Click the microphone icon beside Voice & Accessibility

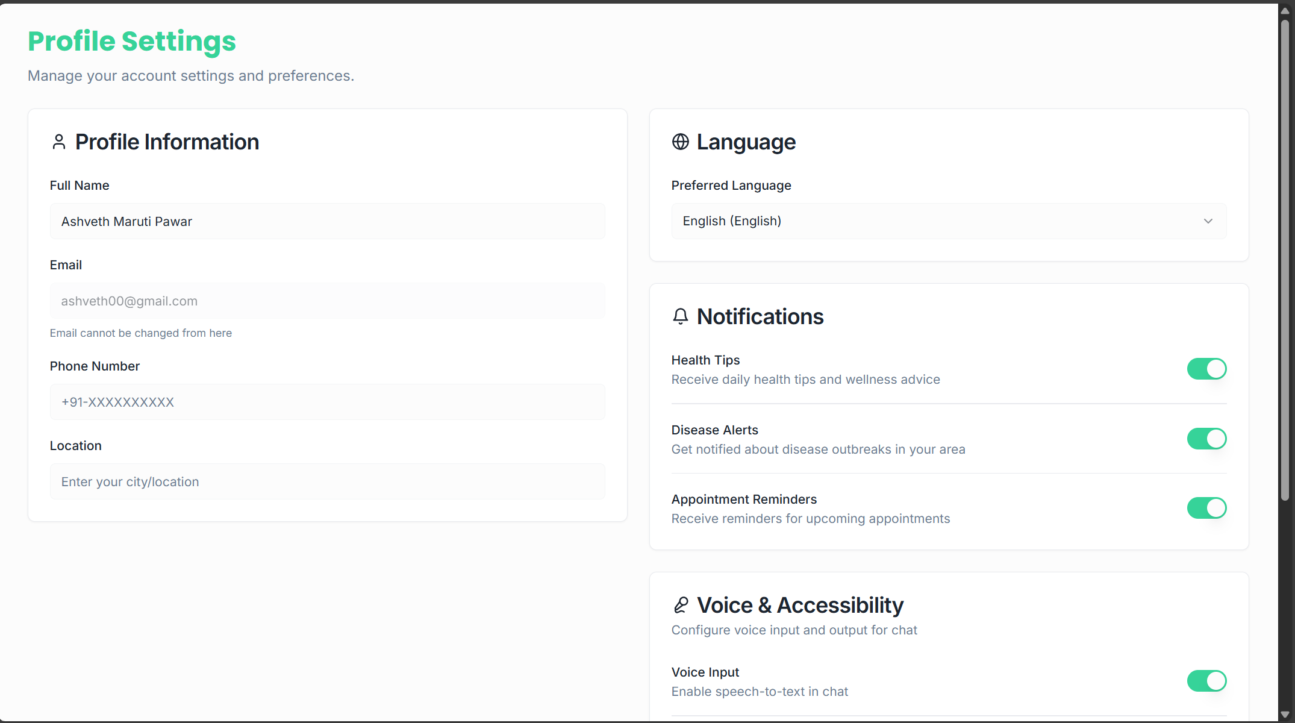coord(681,605)
